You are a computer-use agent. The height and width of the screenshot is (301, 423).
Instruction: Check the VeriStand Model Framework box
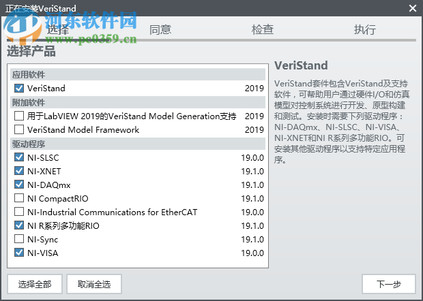[x=19, y=129]
